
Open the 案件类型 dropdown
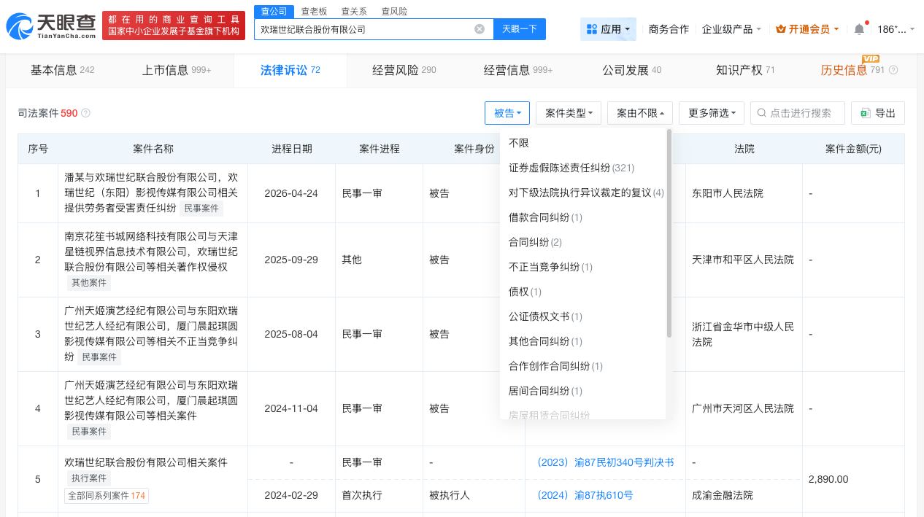(568, 113)
